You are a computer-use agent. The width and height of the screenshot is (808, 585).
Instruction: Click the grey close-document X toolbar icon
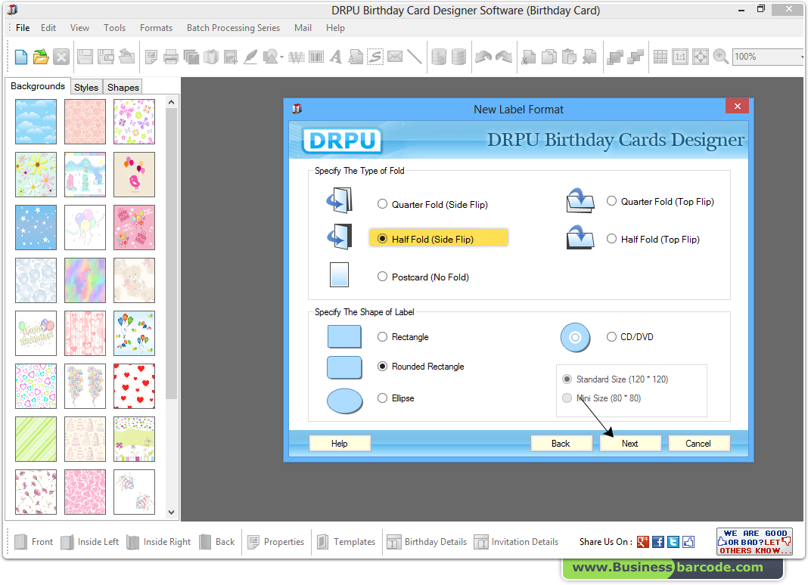(x=61, y=57)
